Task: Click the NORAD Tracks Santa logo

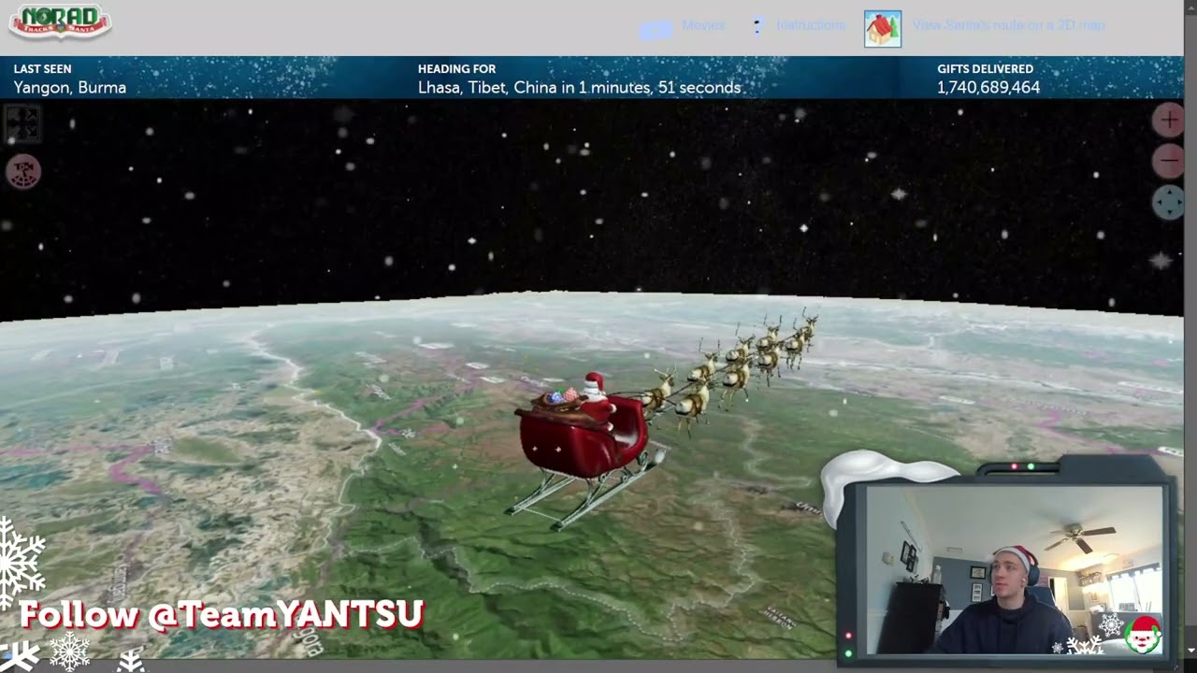Action: [x=60, y=21]
